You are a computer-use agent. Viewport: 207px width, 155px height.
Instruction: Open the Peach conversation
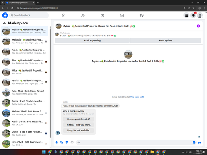coord(25,52)
